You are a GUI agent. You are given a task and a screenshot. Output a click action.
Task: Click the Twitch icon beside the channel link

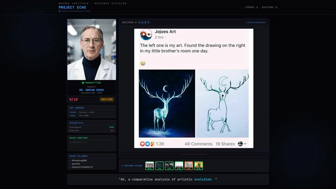click(60, 11)
